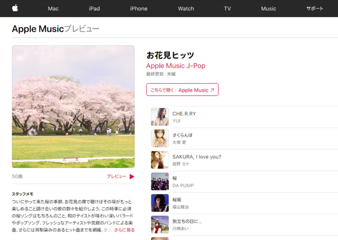Select the song title CHE.R.RY
The image size is (338, 240).
point(184,114)
